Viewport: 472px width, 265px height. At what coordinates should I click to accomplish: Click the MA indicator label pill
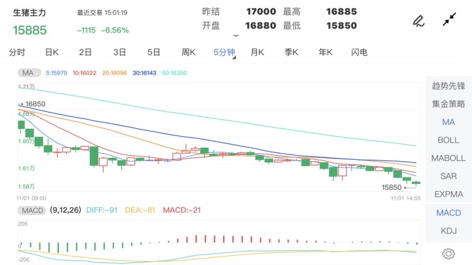(29, 73)
